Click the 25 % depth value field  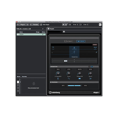coord(90,69)
